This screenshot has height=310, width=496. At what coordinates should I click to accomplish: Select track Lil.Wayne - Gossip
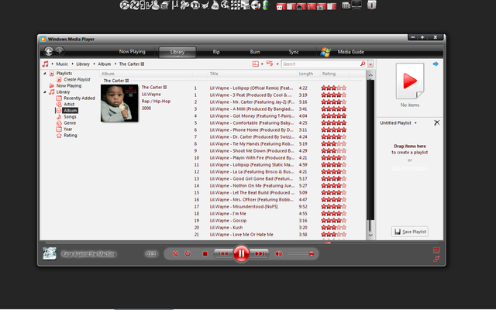pos(228,220)
